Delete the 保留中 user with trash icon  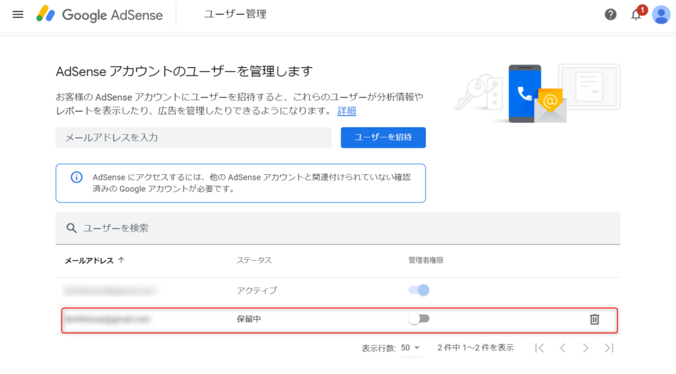point(595,319)
